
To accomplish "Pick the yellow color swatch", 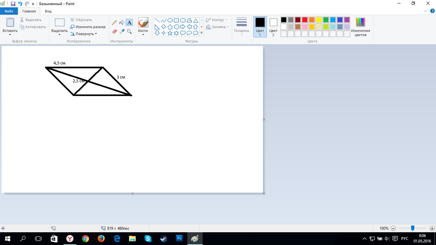I will tap(319, 20).
